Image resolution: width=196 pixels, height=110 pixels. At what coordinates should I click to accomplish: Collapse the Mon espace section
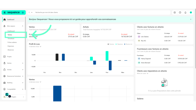23,26
